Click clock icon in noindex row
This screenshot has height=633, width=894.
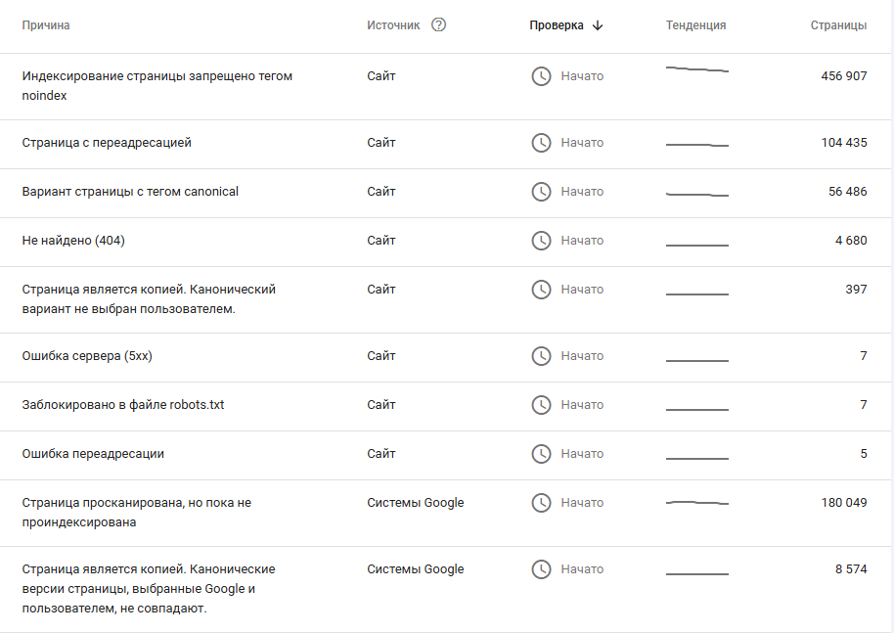[x=541, y=76]
